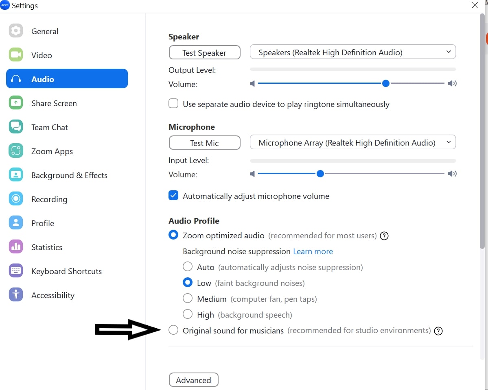Screen dimensions: 488x390
Task: Open Learn more about noise suppression
Action: [313, 251]
